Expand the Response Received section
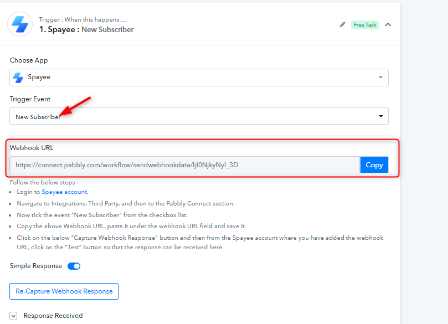This screenshot has height=324, width=448. pos(13,316)
